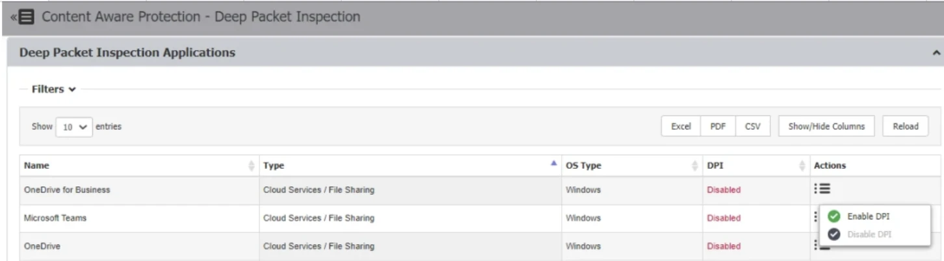
Task: Open Show/Hide Columns options
Action: coord(826,127)
